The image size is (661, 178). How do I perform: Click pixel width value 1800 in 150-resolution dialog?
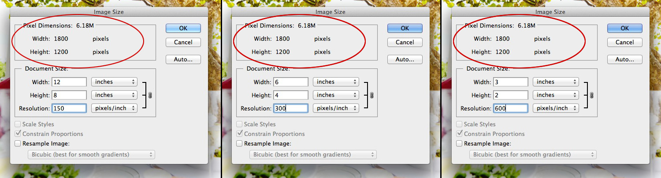(61, 39)
